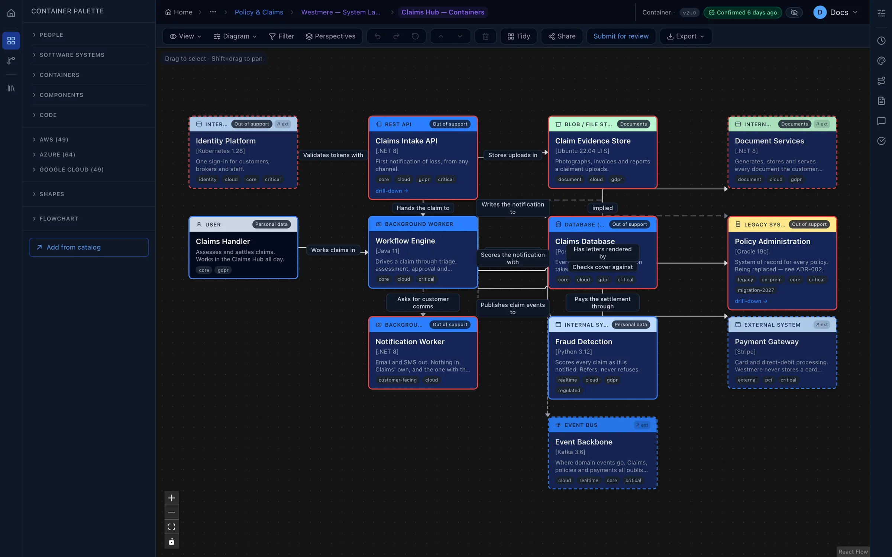892x557 pixels.
Task: Click the reset rotate icon
Action: [415, 36]
